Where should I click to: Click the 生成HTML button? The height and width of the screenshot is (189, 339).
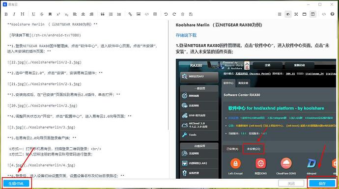(x=16, y=184)
